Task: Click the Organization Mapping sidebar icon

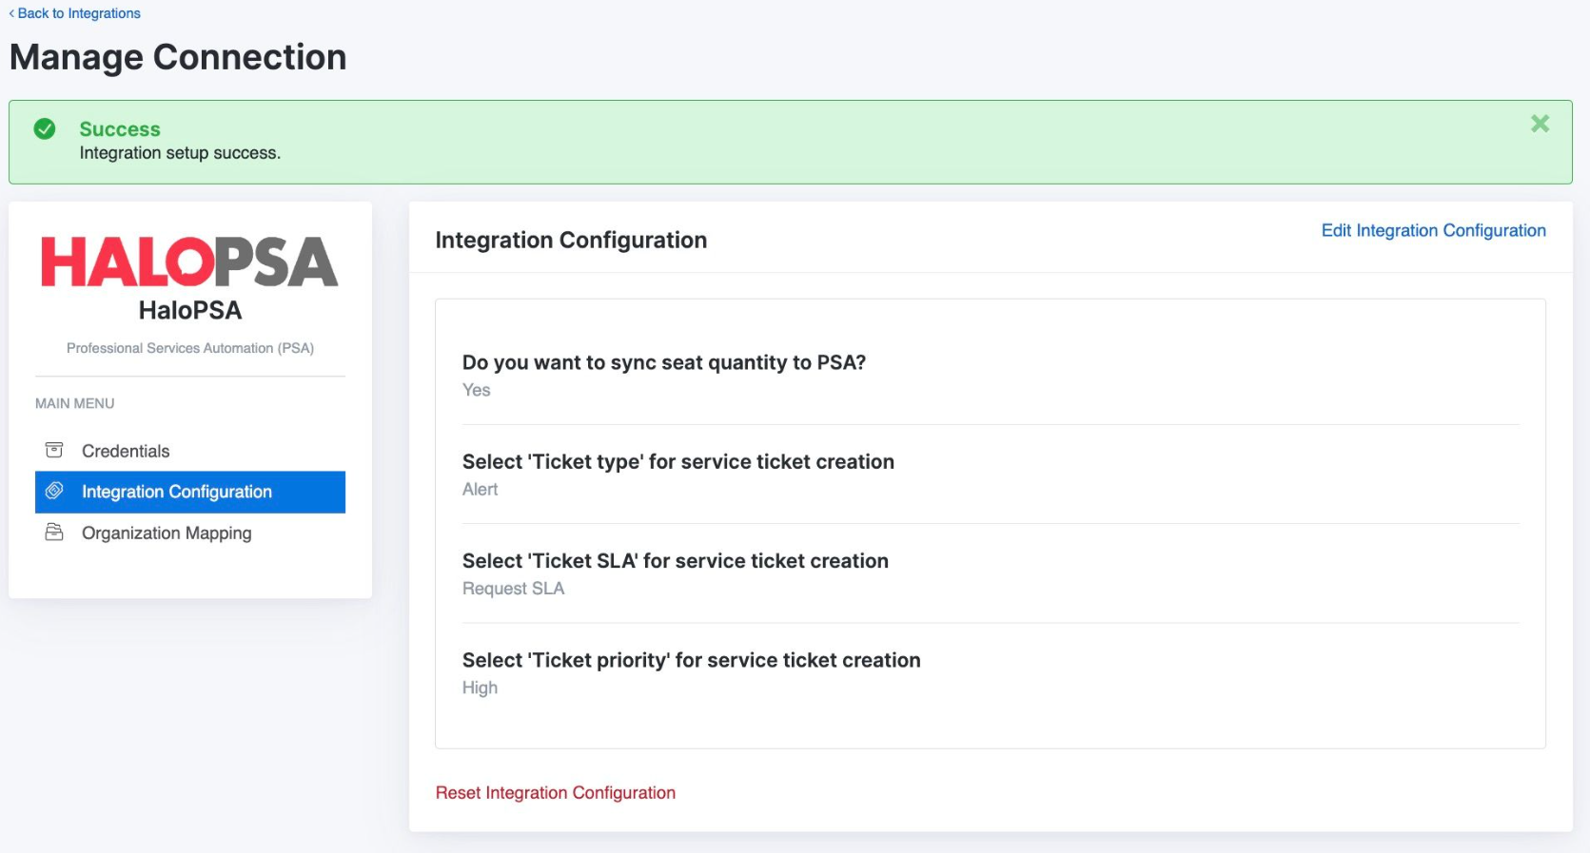Action: [54, 533]
